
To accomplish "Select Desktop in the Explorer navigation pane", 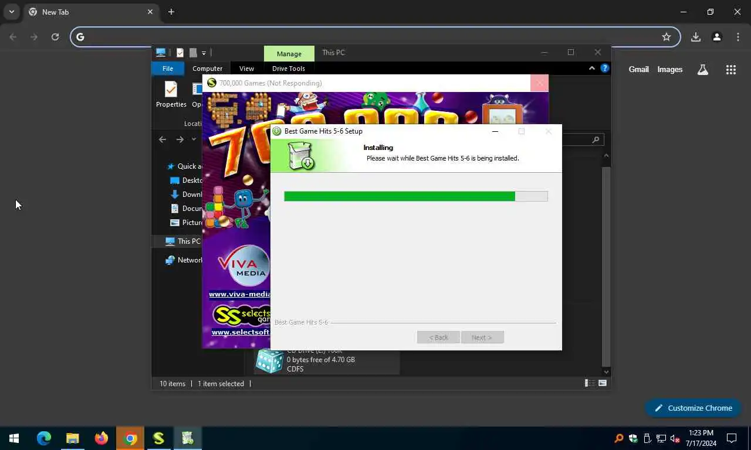I will (186, 180).
